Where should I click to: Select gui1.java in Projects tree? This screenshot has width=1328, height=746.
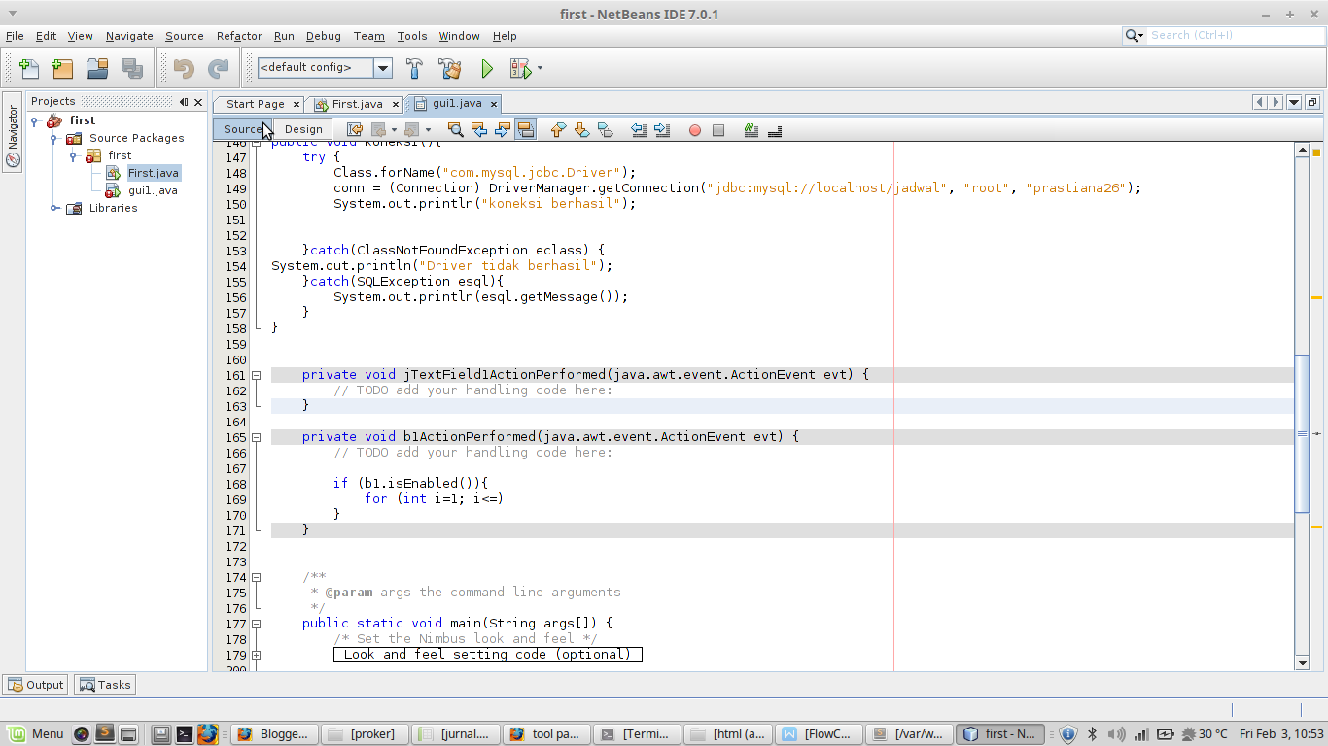(153, 190)
